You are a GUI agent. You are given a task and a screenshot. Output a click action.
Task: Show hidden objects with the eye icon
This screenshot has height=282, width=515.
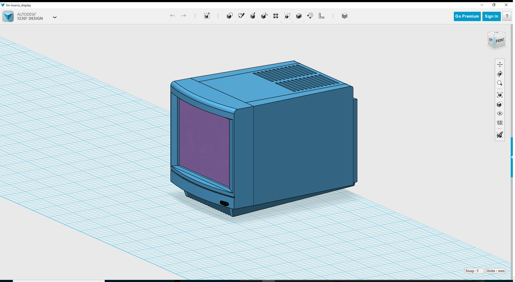point(500,113)
